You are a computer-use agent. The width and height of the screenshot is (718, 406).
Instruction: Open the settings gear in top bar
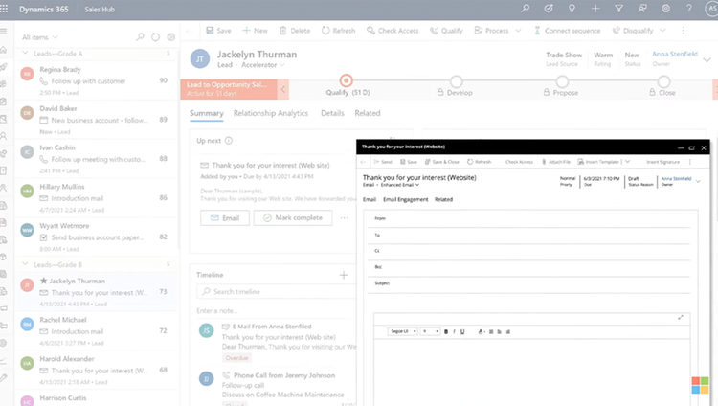point(665,9)
